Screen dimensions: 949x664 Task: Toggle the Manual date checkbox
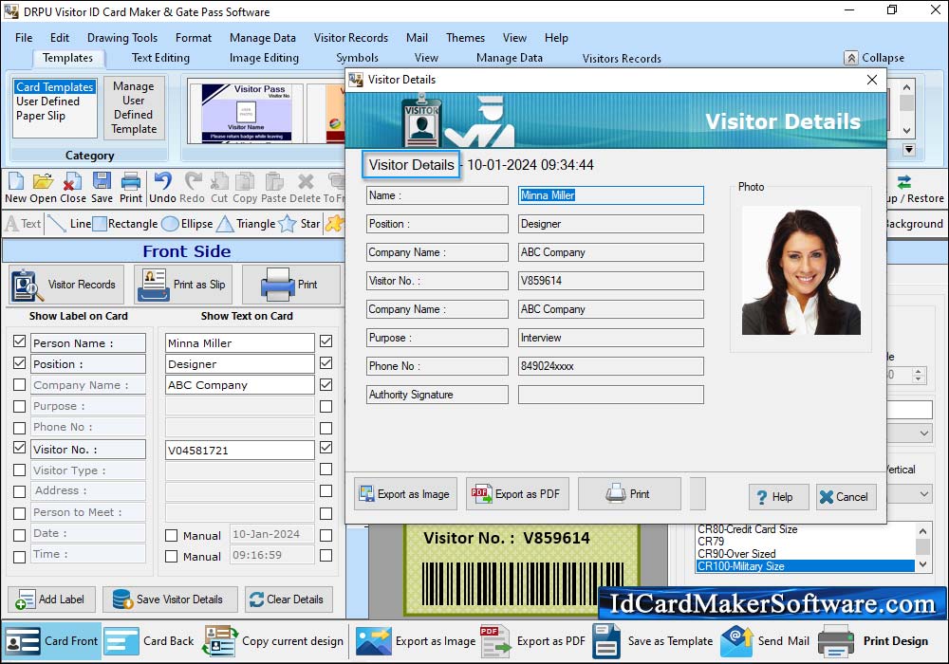point(171,535)
